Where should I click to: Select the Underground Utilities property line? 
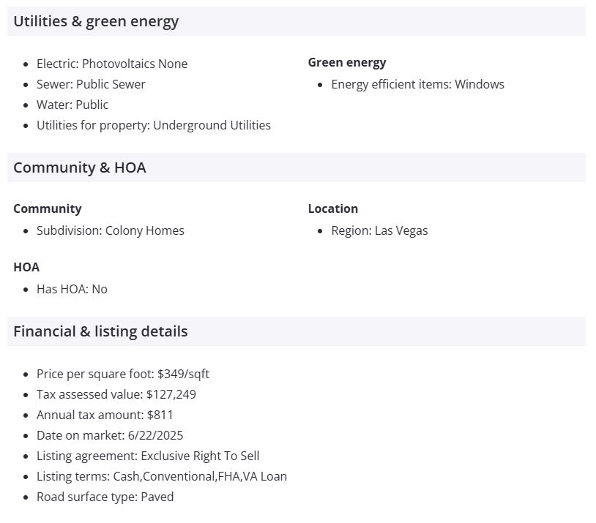pyautogui.click(x=154, y=125)
